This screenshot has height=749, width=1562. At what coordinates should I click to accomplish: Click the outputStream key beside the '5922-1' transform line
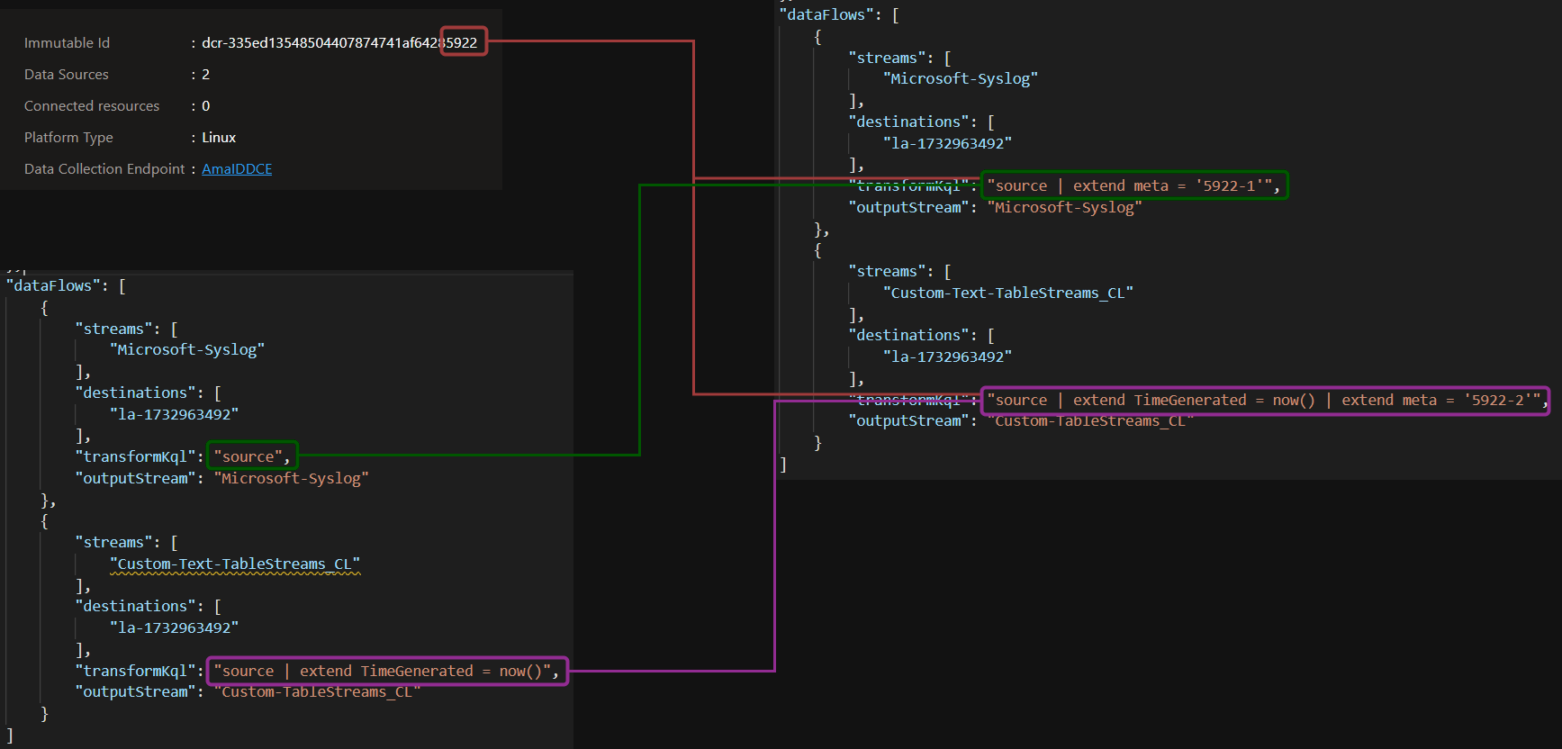(x=908, y=208)
